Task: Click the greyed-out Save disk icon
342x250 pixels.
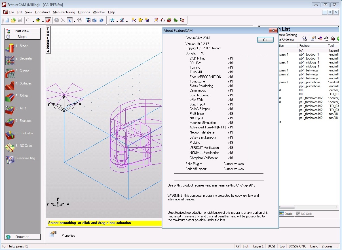Action: click(20, 20)
